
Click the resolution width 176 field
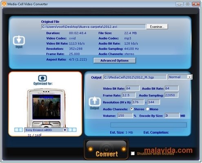(x=138, y=102)
